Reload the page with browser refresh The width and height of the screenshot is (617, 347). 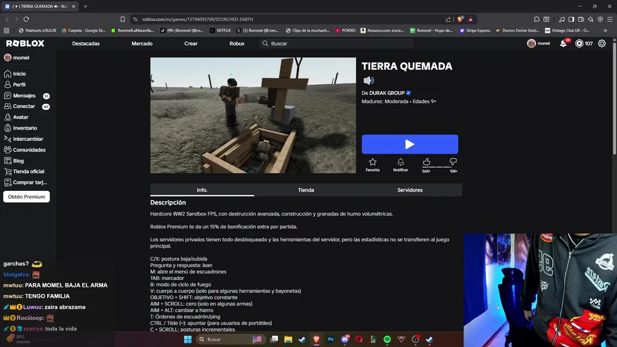pos(26,19)
